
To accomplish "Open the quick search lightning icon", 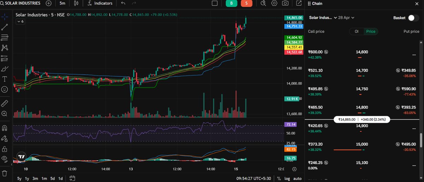I will (263, 3).
